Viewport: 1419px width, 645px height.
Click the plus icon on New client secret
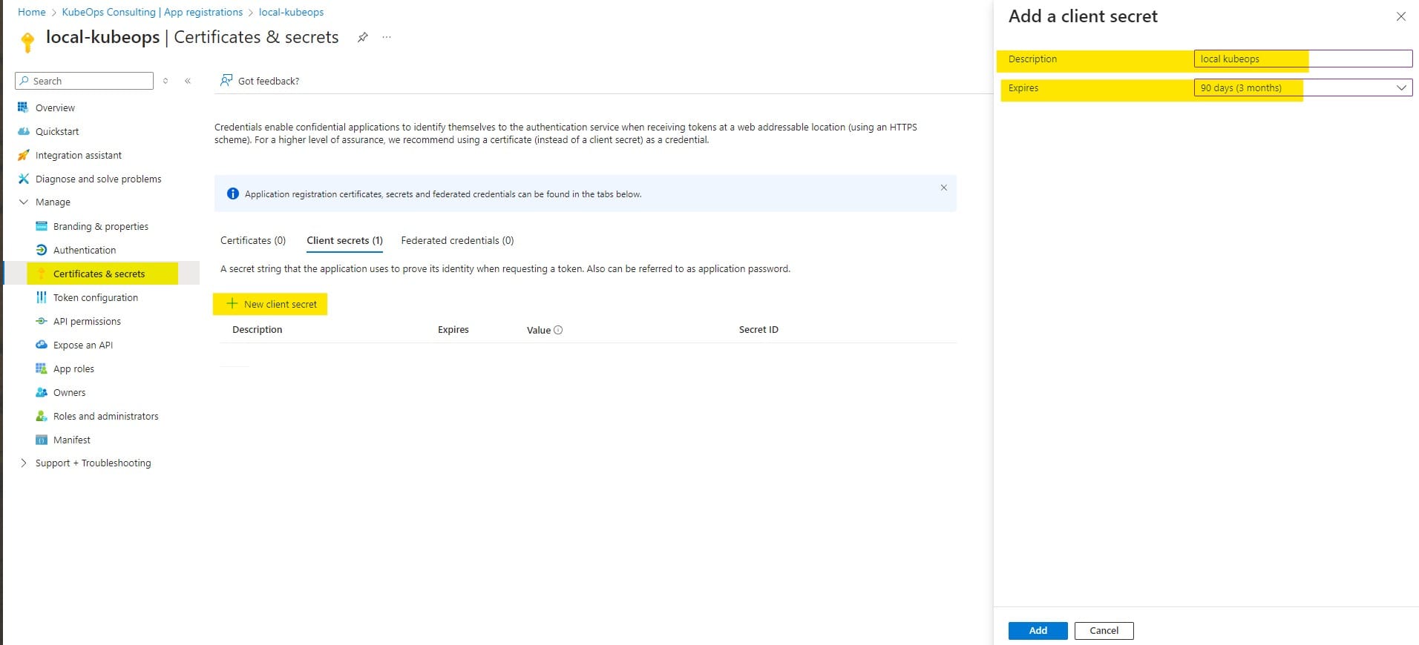[232, 303]
